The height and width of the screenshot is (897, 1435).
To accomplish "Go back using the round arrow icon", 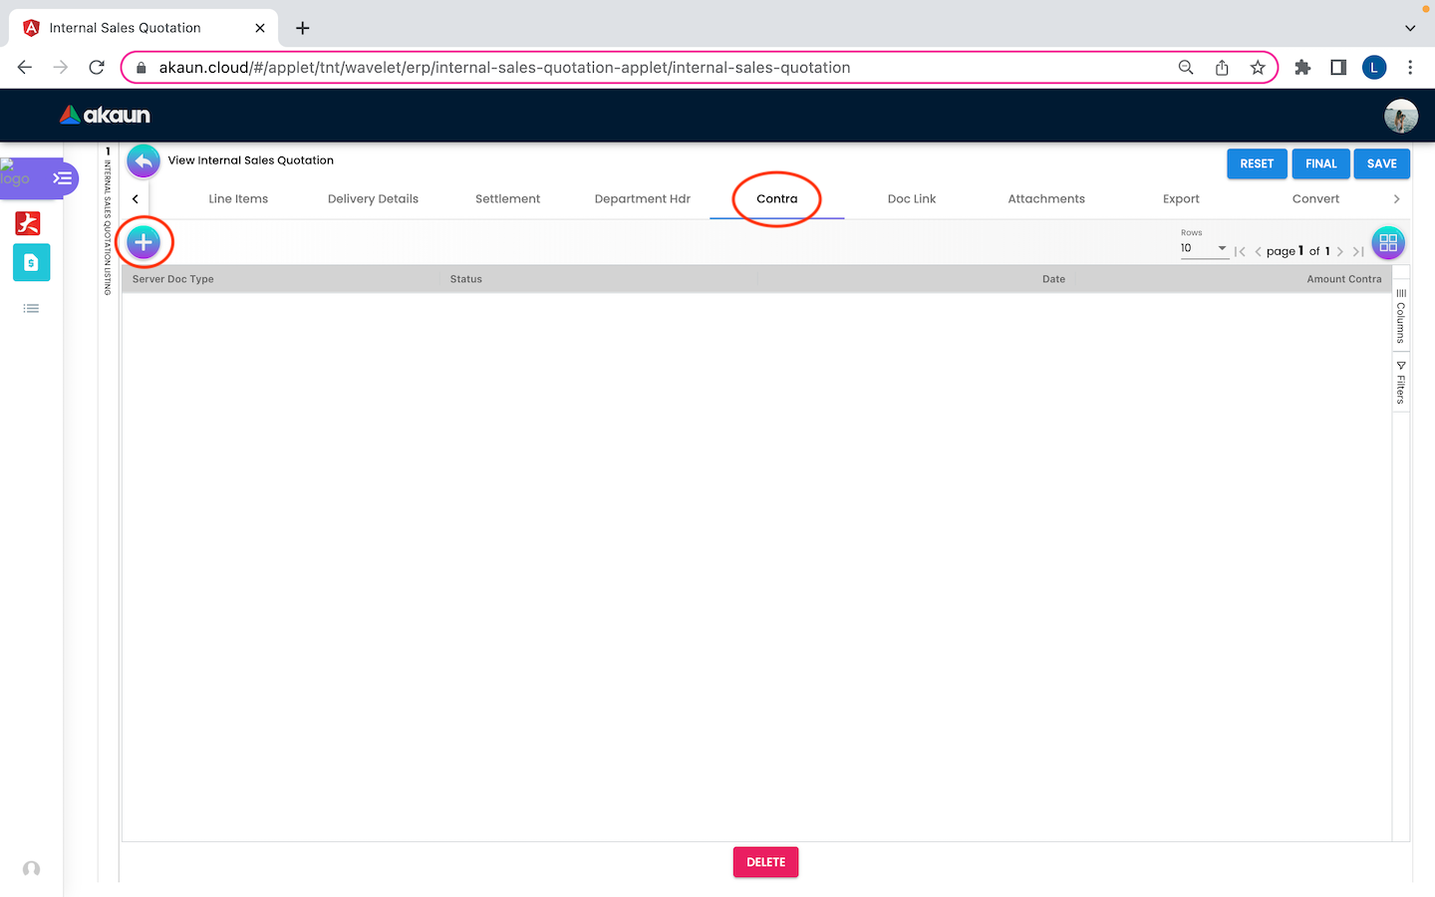I will 143,161.
